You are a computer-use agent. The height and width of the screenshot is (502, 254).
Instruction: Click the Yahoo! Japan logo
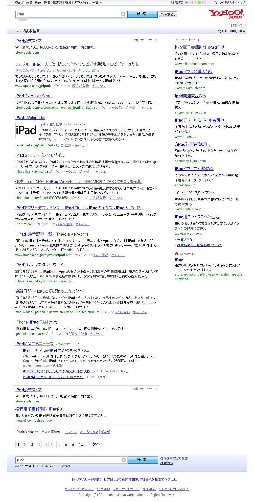(226, 14)
